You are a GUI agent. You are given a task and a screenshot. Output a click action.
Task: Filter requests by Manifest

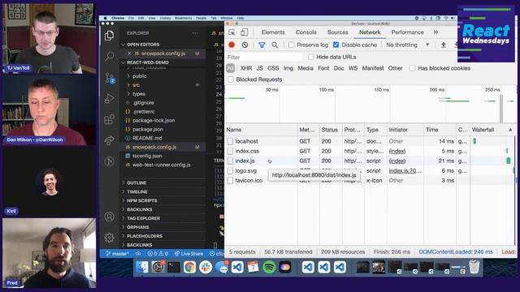(373, 68)
